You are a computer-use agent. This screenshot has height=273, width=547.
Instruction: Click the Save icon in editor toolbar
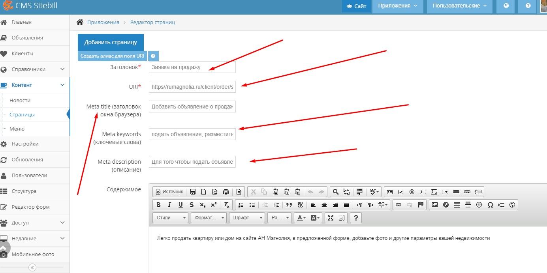pos(193,192)
